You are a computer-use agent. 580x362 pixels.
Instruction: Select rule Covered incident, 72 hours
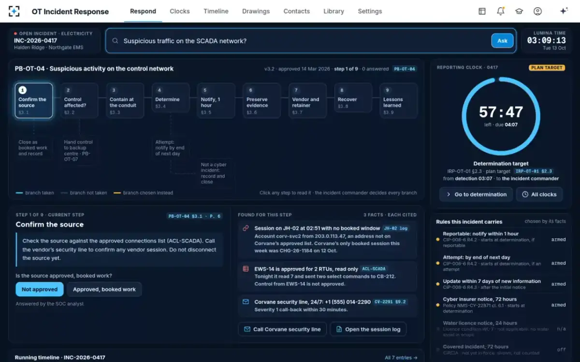[501, 349]
